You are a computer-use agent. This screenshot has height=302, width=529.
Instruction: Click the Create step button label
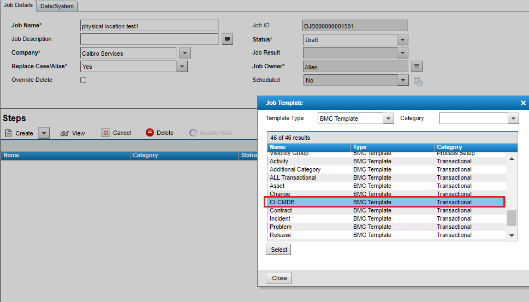click(24, 133)
